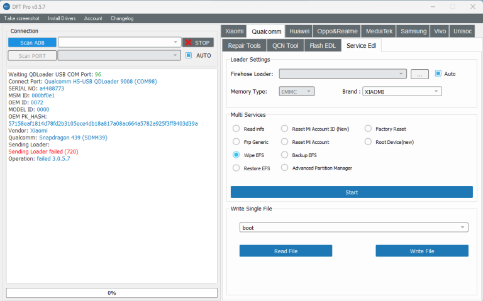This screenshot has width=483, height=301.
Task: Open the ADB device dropdown
Action: [x=119, y=42]
